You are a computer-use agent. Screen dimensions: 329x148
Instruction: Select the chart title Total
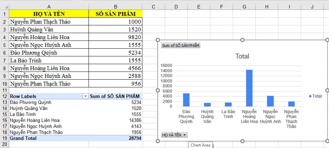[x=242, y=56]
